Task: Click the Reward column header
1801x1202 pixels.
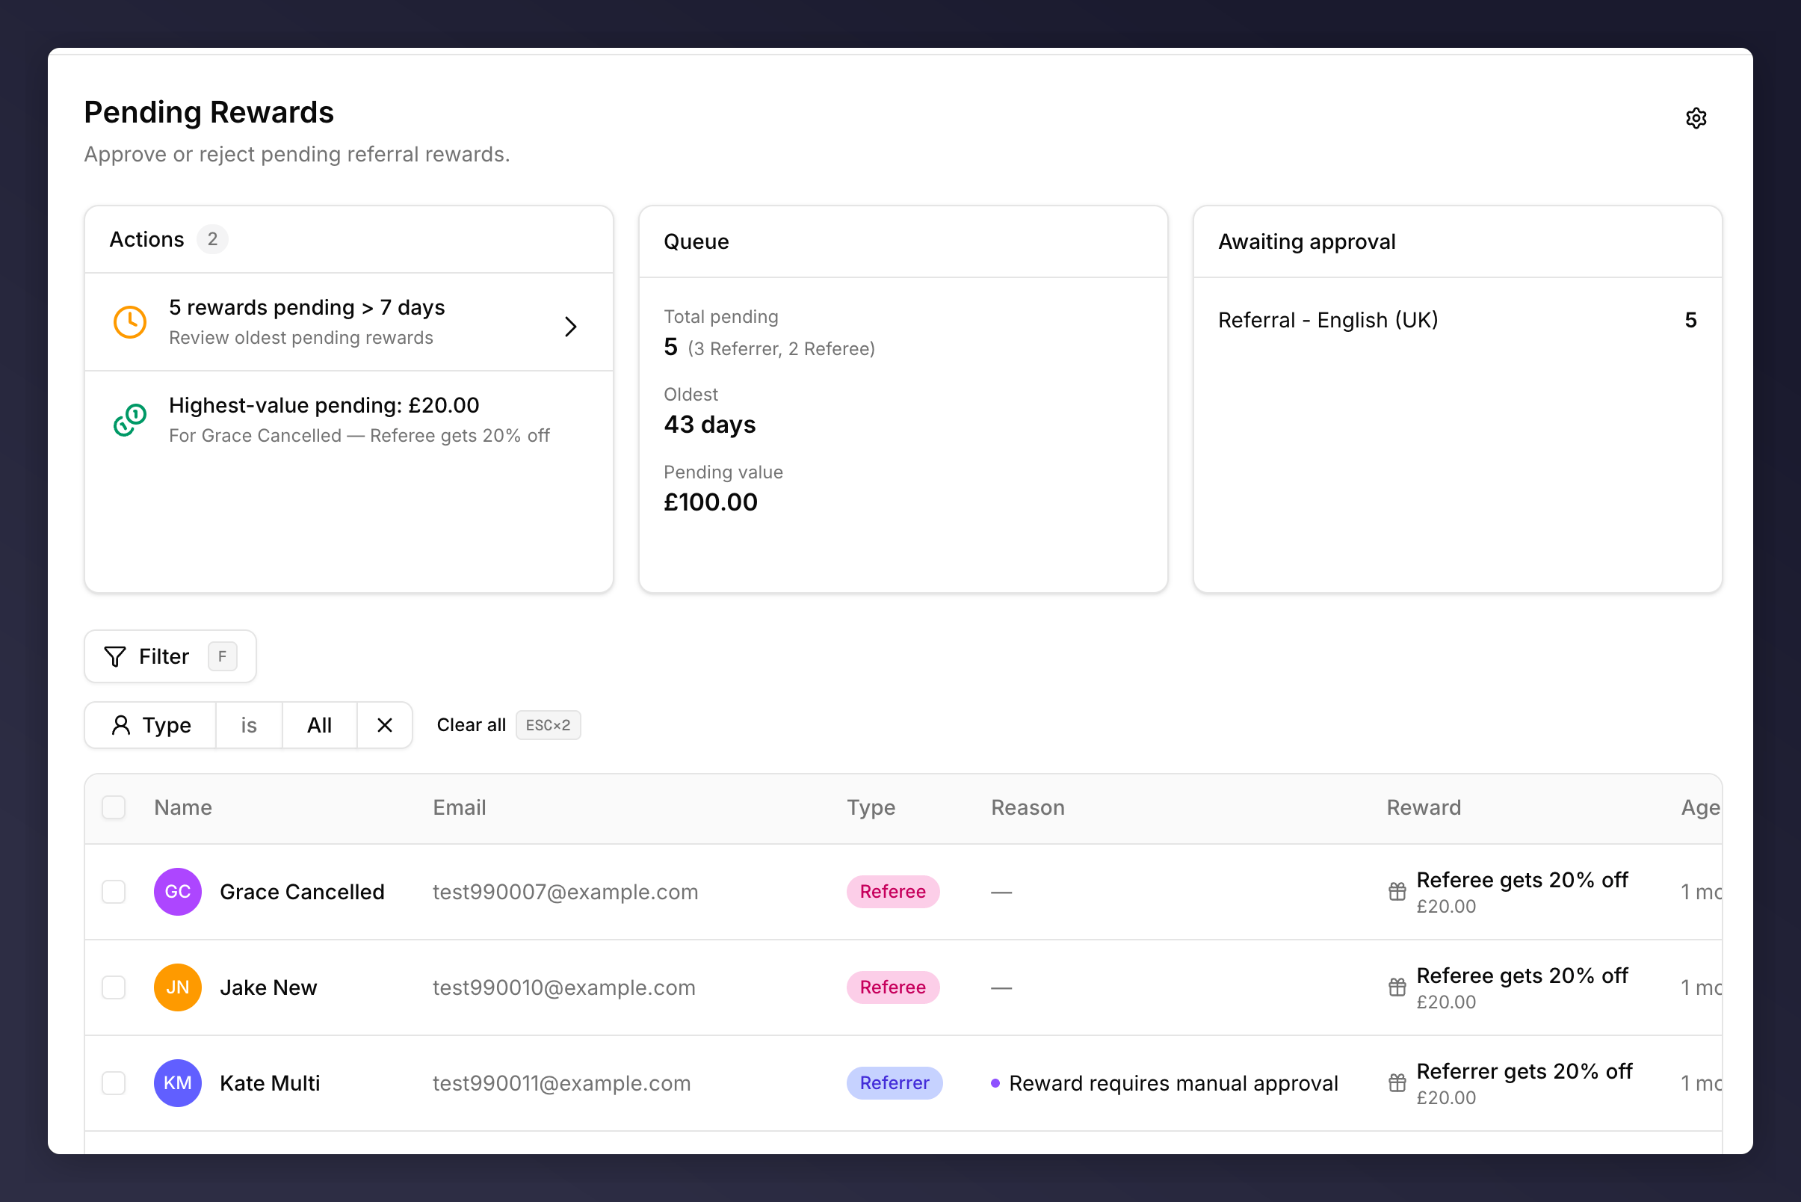Action: tap(1424, 807)
